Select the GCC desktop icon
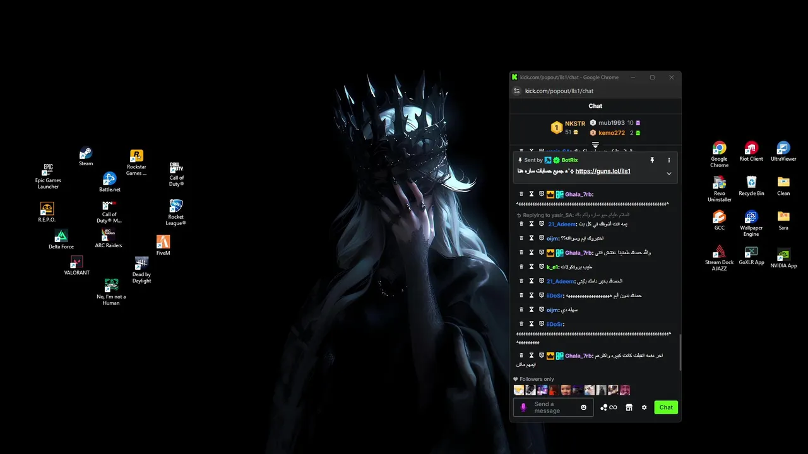The height and width of the screenshot is (454, 808). coord(719,220)
